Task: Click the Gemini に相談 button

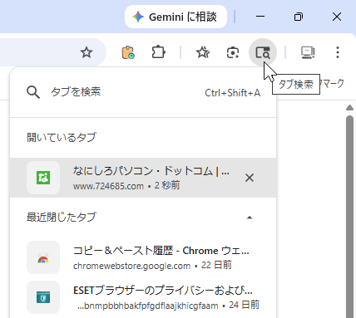Action: pos(176,17)
